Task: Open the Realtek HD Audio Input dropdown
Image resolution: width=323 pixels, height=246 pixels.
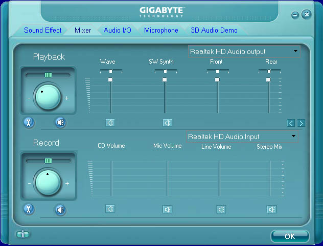Action: click(242, 136)
